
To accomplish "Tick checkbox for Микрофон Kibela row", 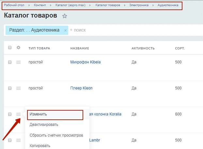I will pos(10,62).
